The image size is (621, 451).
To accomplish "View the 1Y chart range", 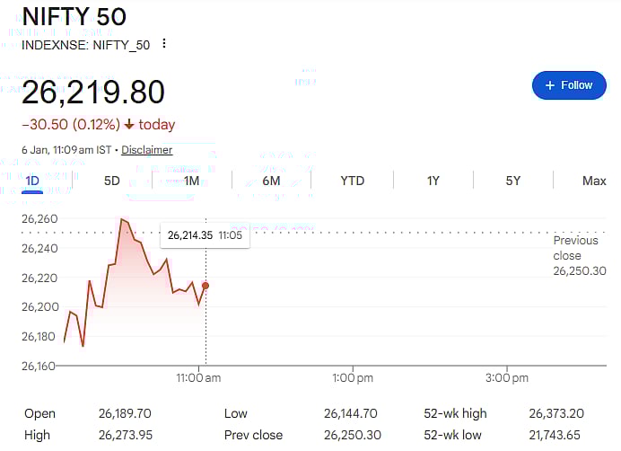I will (433, 181).
